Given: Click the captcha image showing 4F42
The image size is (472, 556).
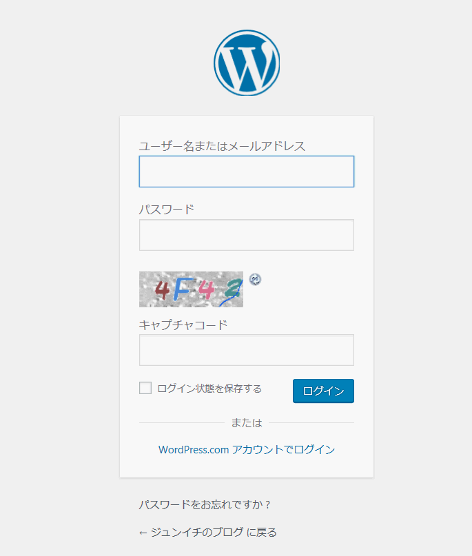Looking at the screenshot, I should pyautogui.click(x=191, y=289).
